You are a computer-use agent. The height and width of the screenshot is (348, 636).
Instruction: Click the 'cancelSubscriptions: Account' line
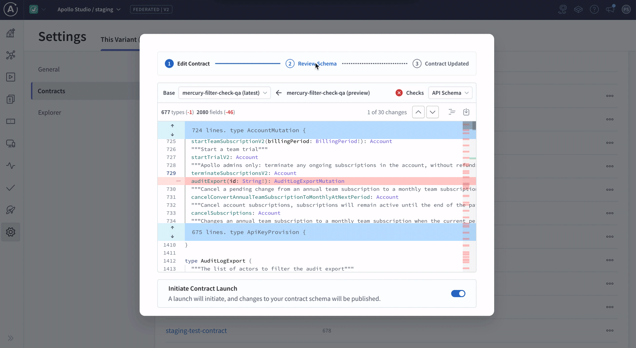(x=236, y=213)
